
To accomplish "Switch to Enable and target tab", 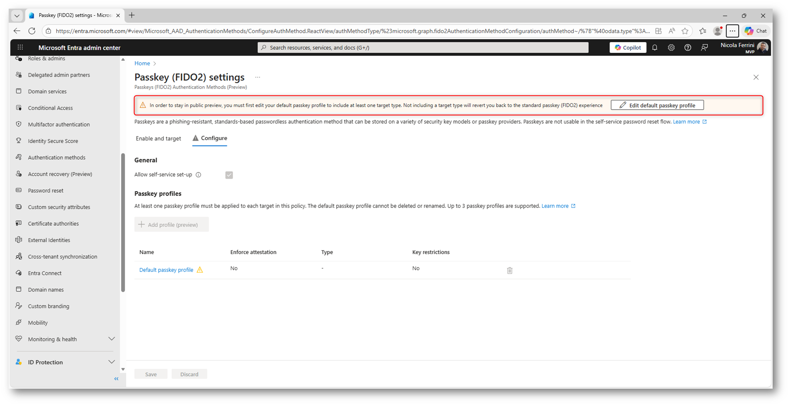I will tap(158, 139).
